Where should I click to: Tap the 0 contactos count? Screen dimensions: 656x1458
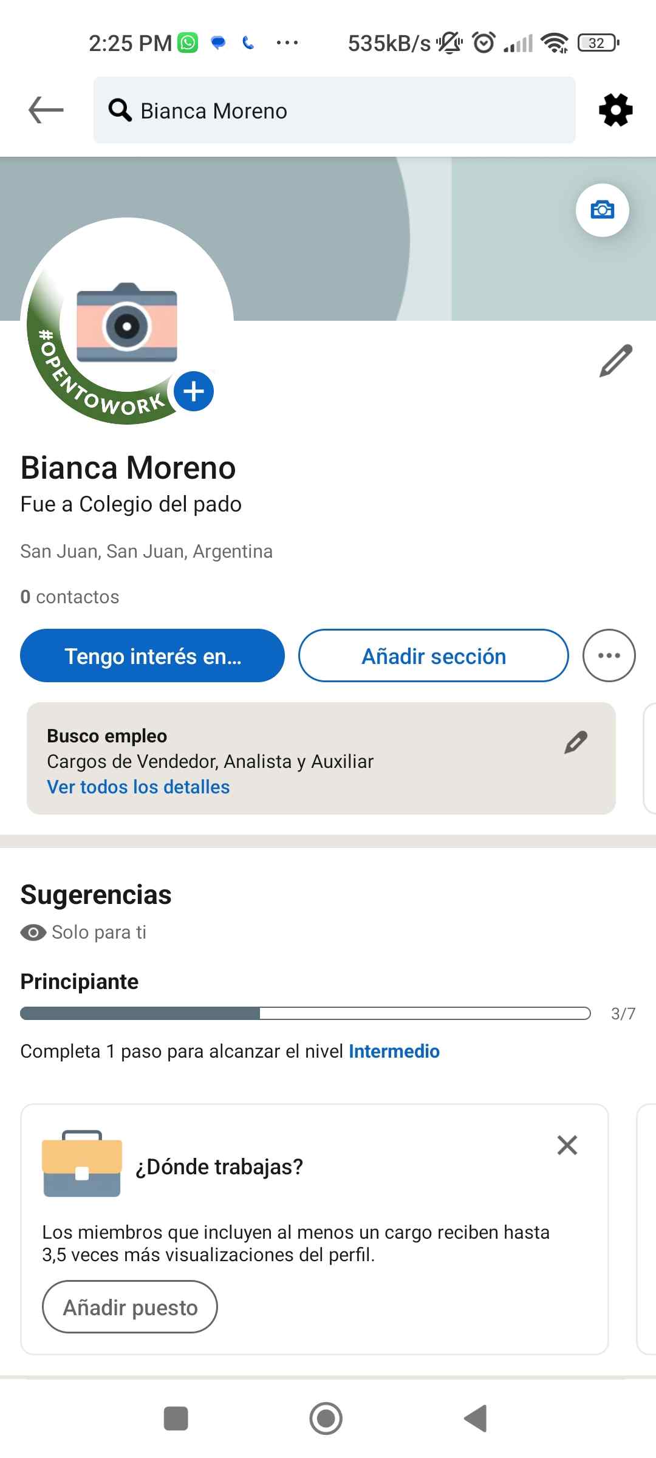point(70,597)
